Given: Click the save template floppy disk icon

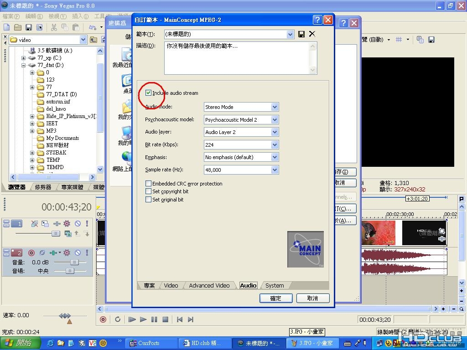Looking at the screenshot, I should tap(301, 34).
